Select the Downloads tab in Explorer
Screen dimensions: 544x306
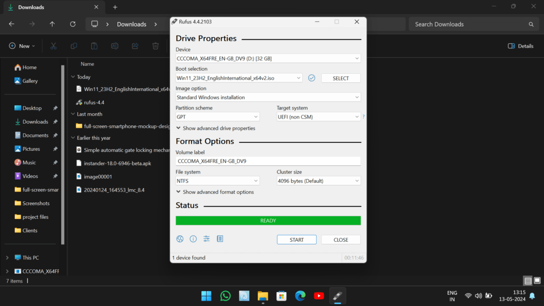click(53, 7)
